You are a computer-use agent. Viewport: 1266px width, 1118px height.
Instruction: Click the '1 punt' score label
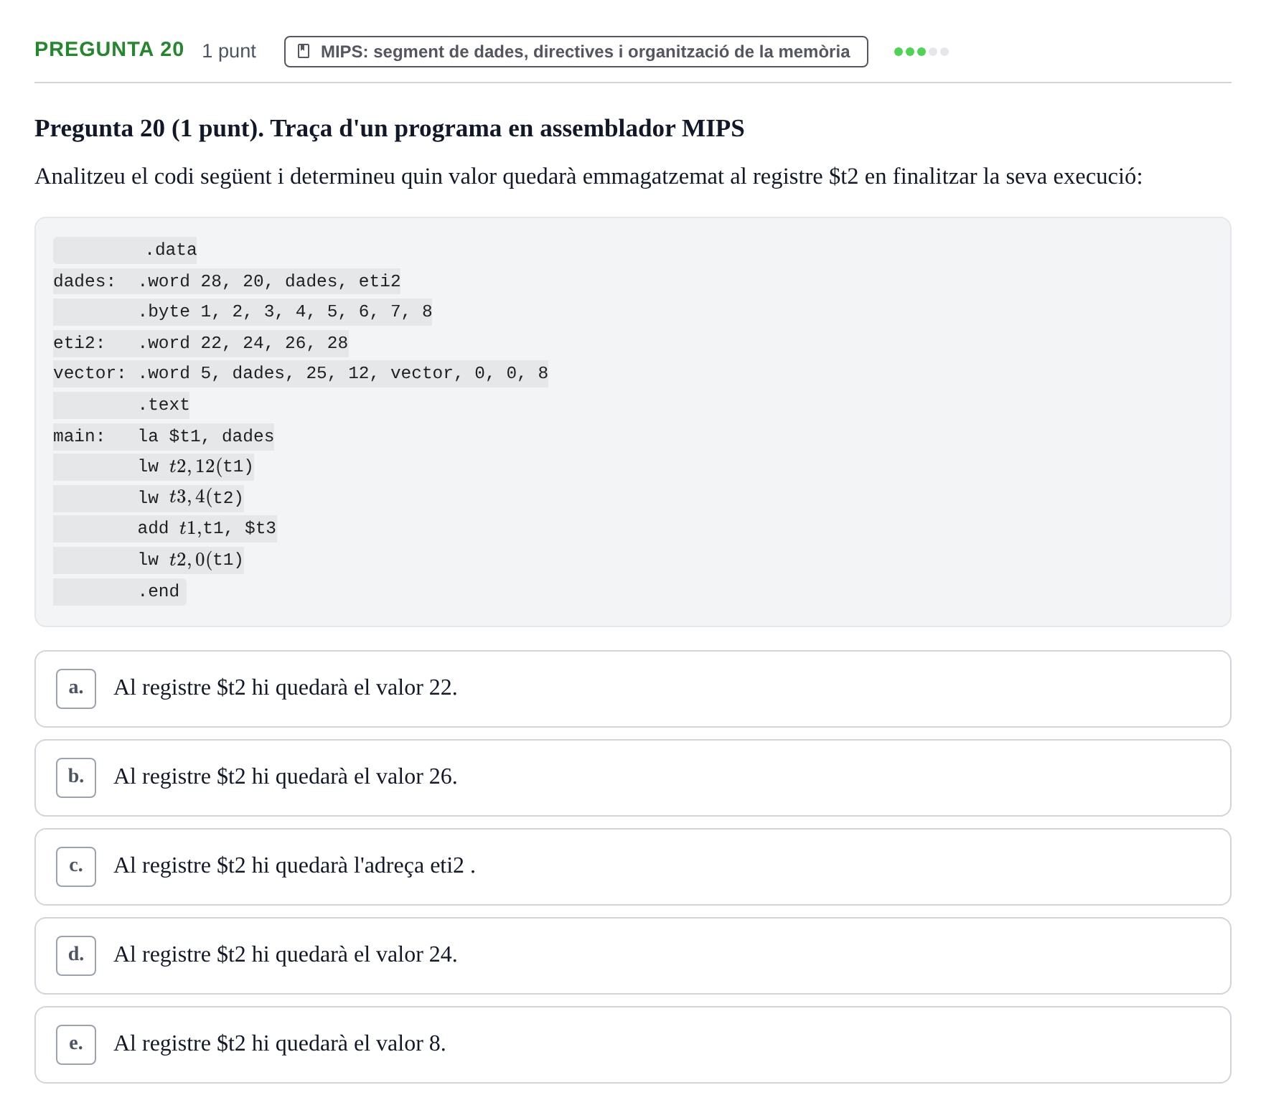pos(229,51)
